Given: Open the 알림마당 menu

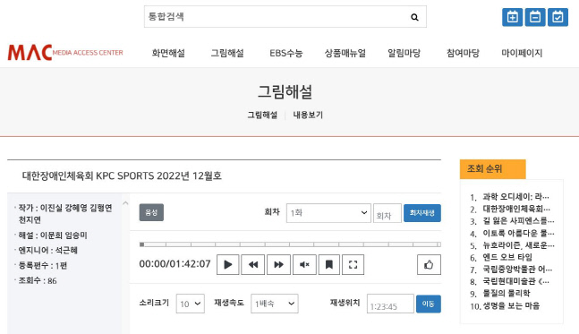Looking at the screenshot, I should (404, 53).
